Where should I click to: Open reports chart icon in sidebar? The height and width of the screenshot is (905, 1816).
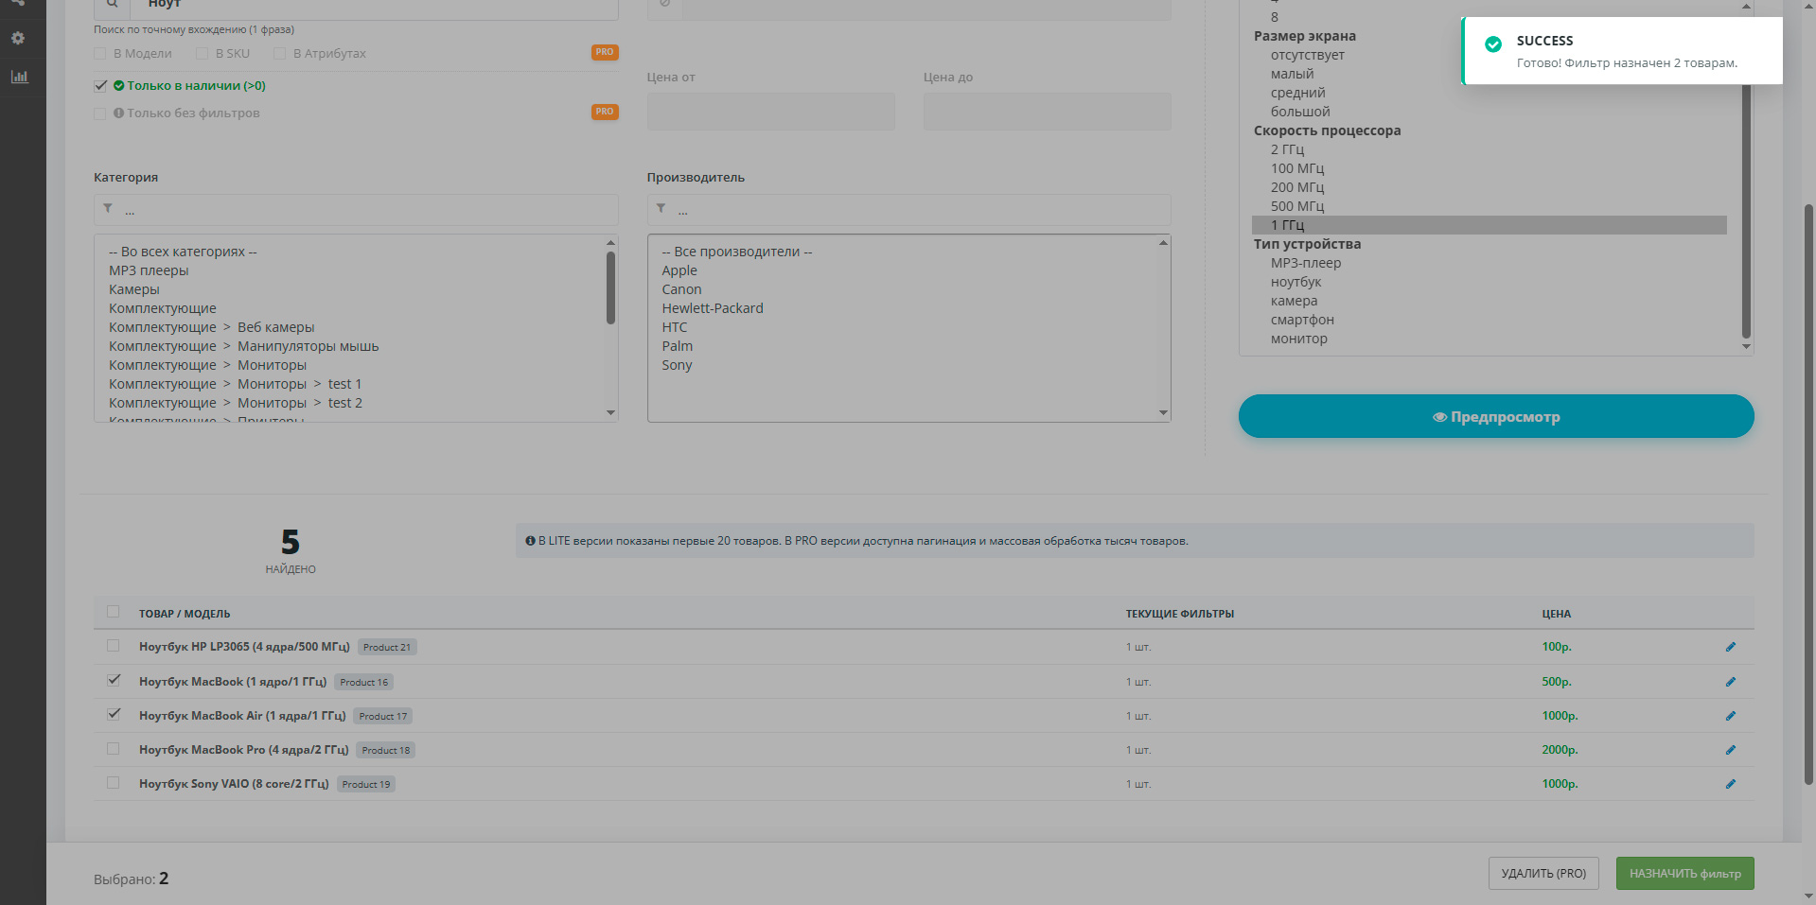(x=19, y=77)
